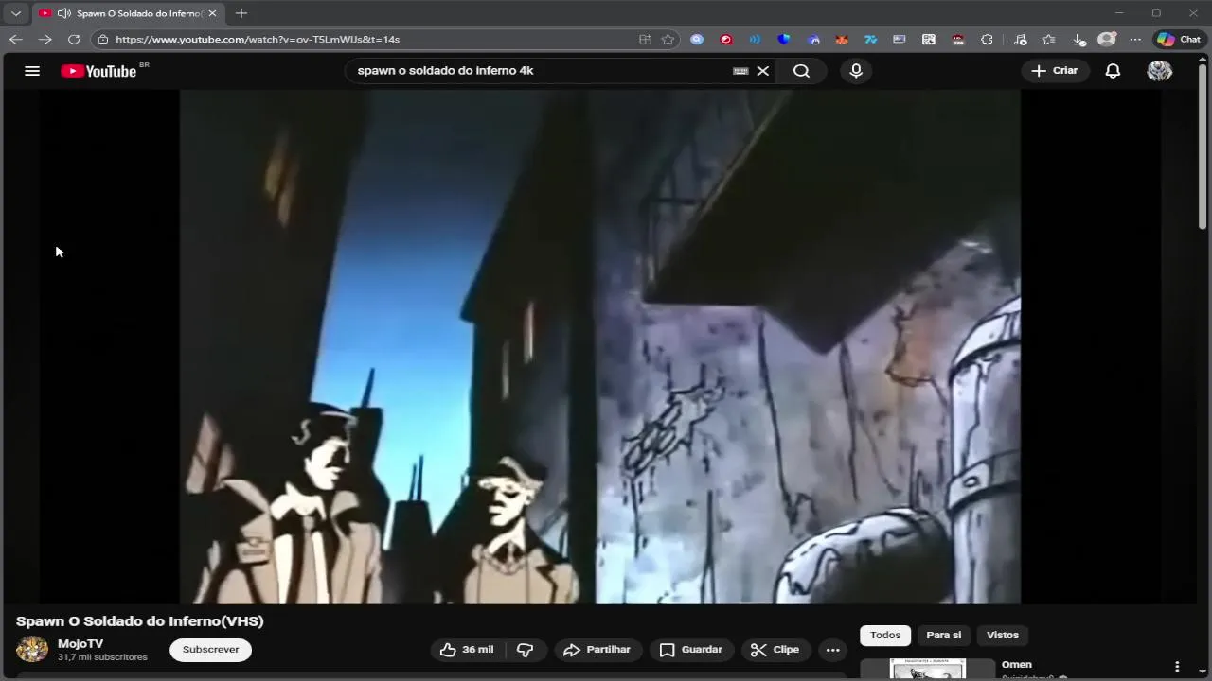Image resolution: width=1212 pixels, height=681 pixels.
Task: Add this page to favorites star
Action: coord(668,40)
